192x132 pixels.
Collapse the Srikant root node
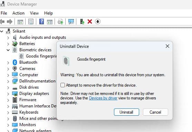point(2,31)
